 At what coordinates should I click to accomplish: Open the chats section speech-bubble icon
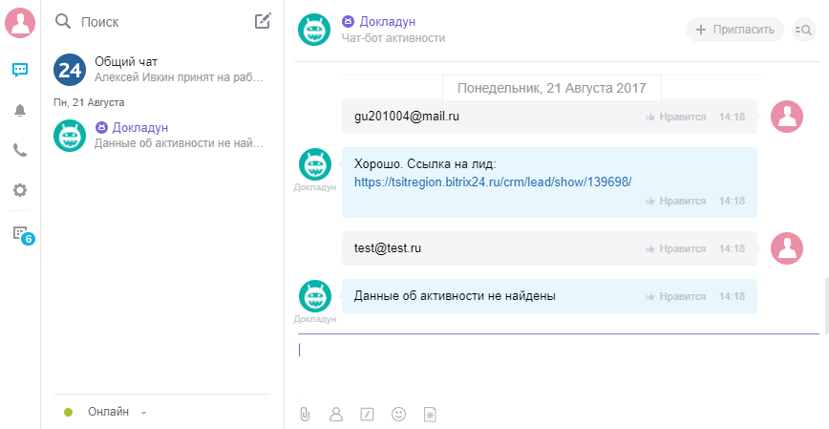pyautogui.click(x=20, y=70)
